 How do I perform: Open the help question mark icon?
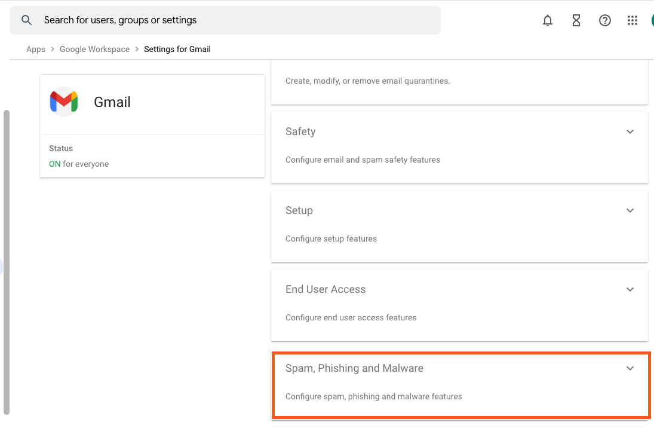(604, 21)
